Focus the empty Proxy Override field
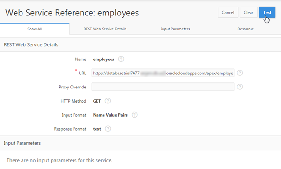This screenshot has width=281, height=169. point(163,87)
